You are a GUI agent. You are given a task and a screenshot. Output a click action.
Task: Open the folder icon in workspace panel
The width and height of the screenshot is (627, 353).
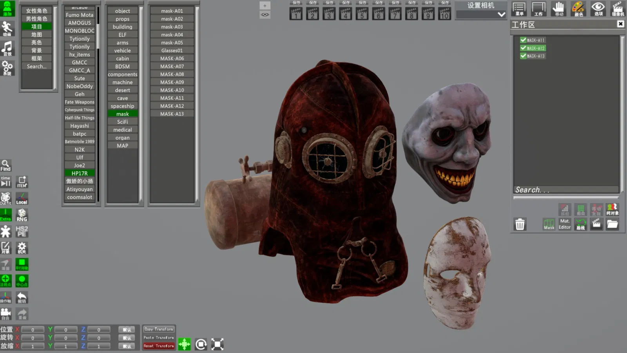pyautogui.click(x=613, y=224)
